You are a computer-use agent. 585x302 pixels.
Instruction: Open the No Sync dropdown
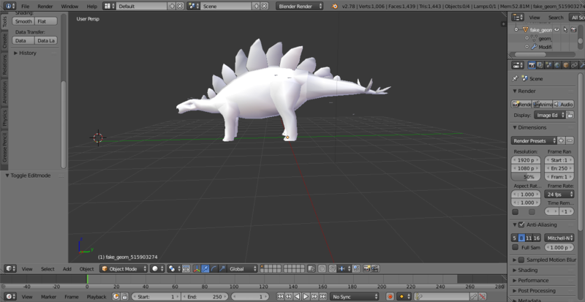354,297
